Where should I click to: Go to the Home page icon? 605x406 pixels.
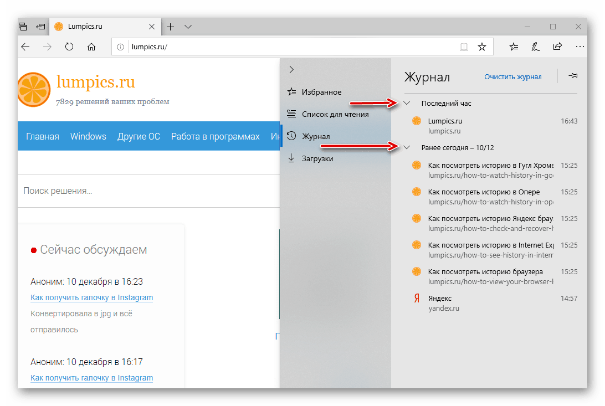point(91,47)
